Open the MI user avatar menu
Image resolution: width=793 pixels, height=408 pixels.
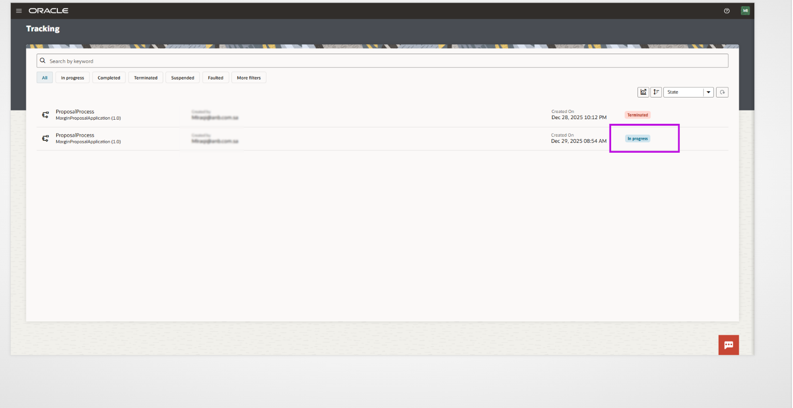[x=745, y=11]
